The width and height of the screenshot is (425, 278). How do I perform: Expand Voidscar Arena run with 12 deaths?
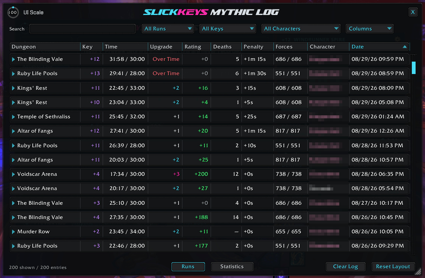13,174
